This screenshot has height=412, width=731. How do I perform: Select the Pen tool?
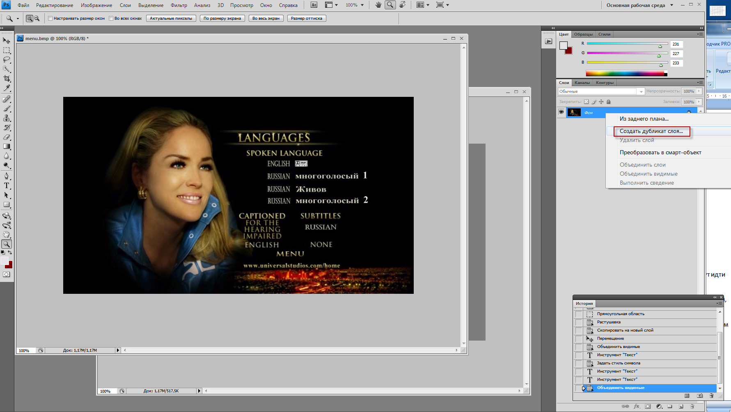(7, 176)
